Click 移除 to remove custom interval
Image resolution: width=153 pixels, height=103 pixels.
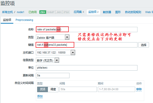(x=139, y=89)
